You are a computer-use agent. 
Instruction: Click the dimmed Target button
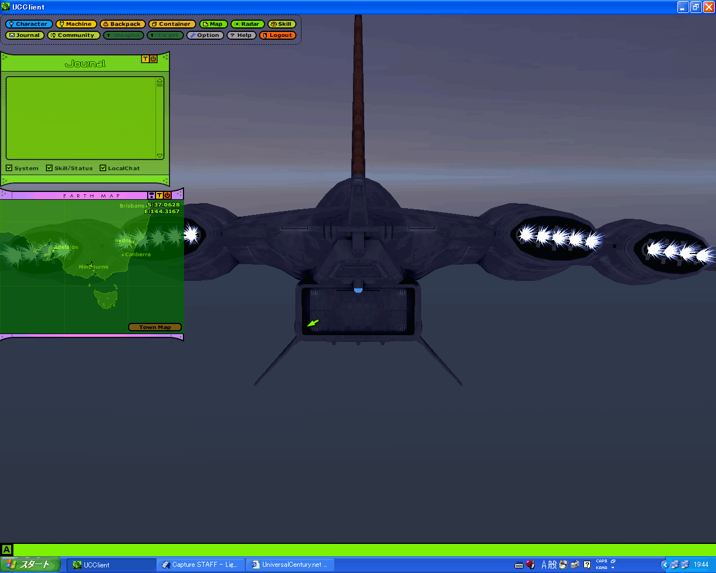coord(165,35)
